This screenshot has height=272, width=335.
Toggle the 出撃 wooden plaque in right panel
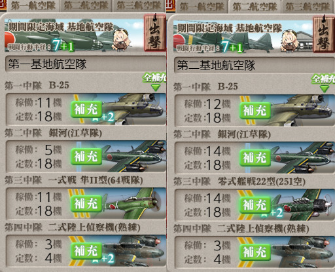click(x=324, y=35)
